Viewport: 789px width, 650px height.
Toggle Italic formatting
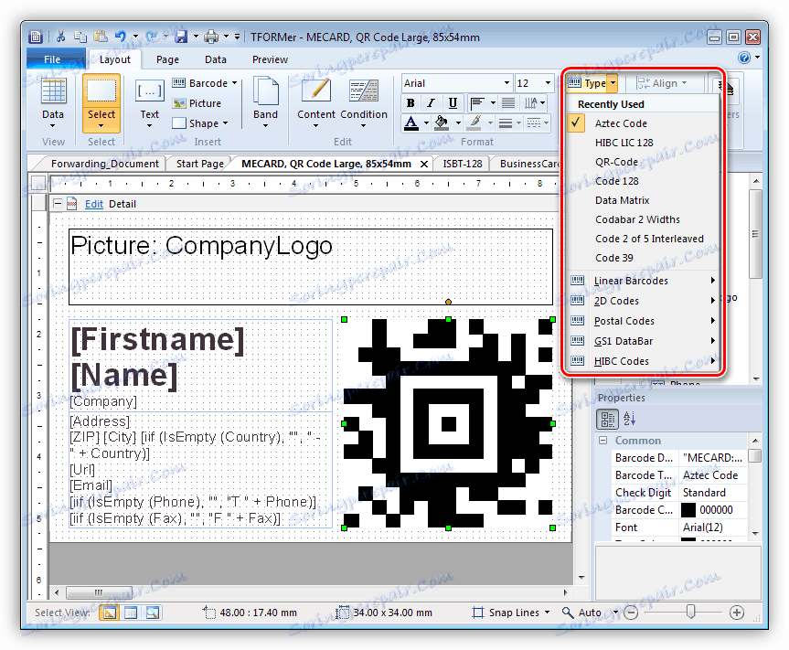coord(432,103)
